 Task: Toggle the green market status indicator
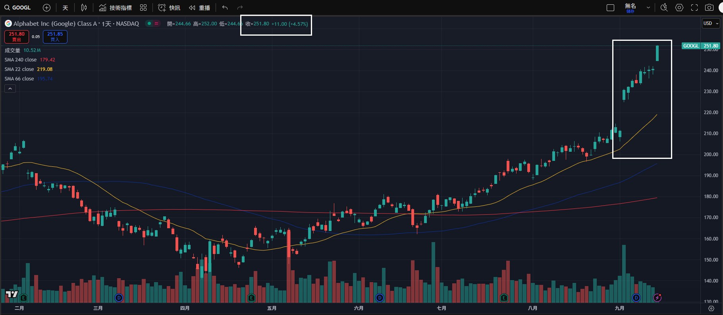[149, 23]
